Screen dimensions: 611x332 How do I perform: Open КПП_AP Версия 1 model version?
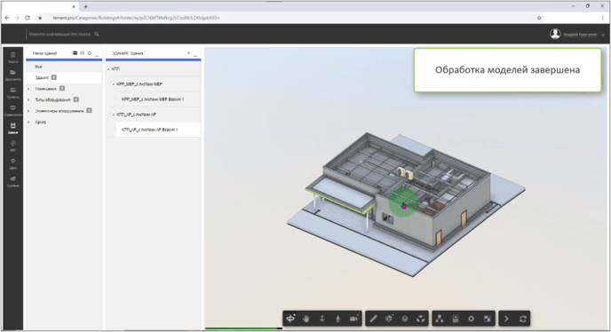pyautogui.click(x=158, y=130)
